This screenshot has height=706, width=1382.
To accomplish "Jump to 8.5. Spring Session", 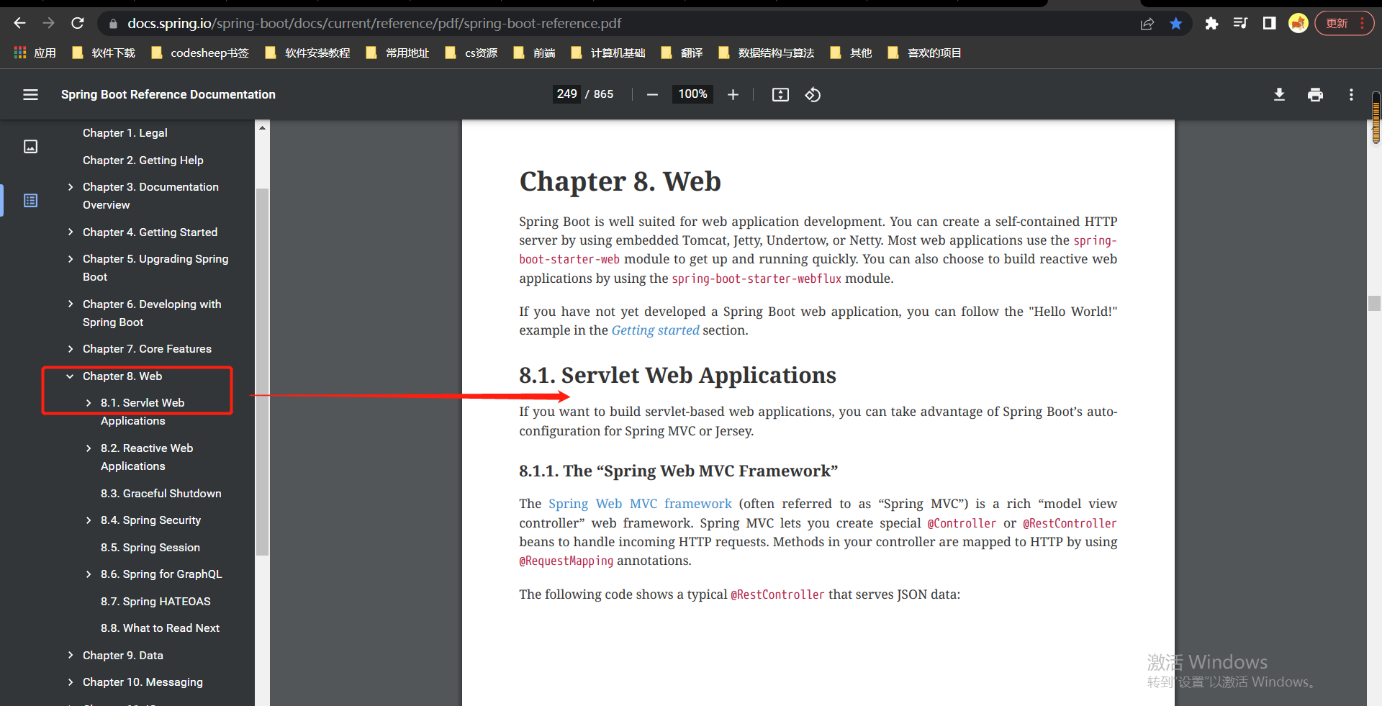I will [x=150, y=548].
